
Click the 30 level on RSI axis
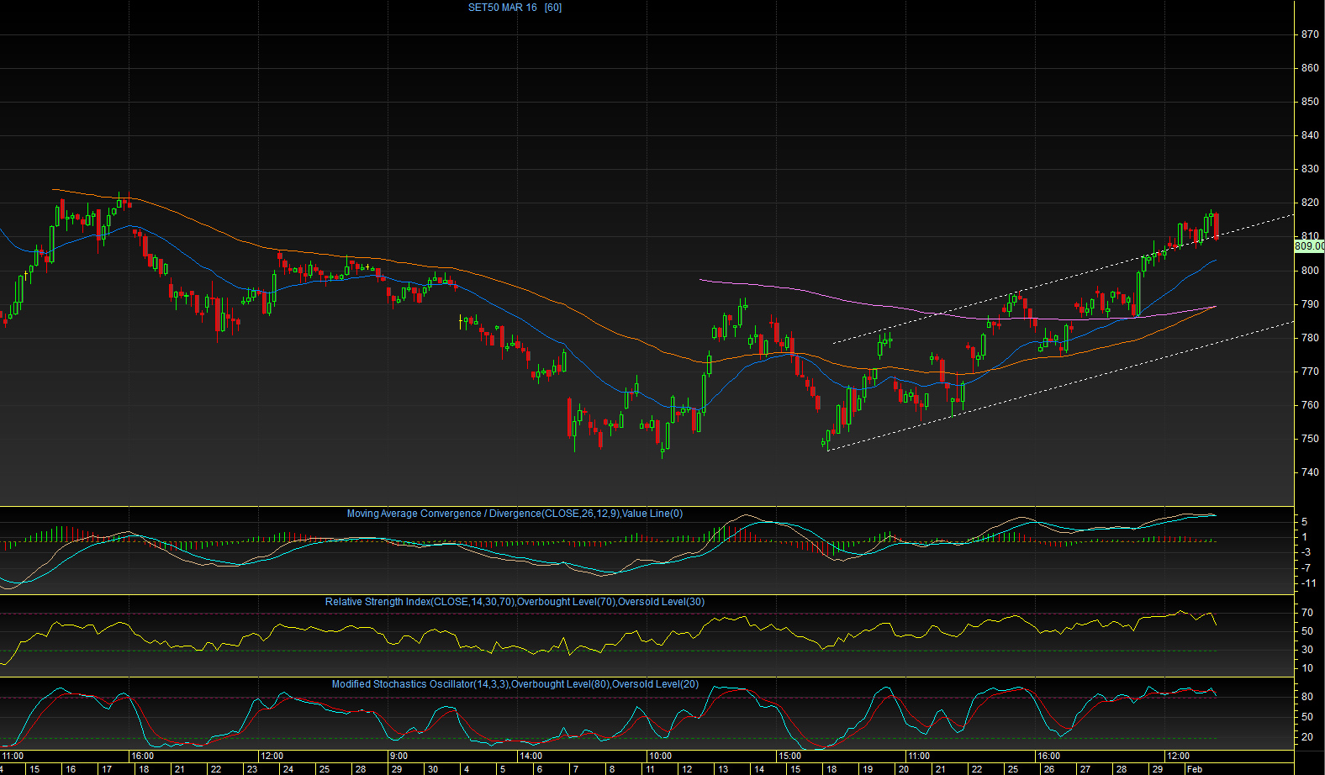click(x=1307, y=650)
